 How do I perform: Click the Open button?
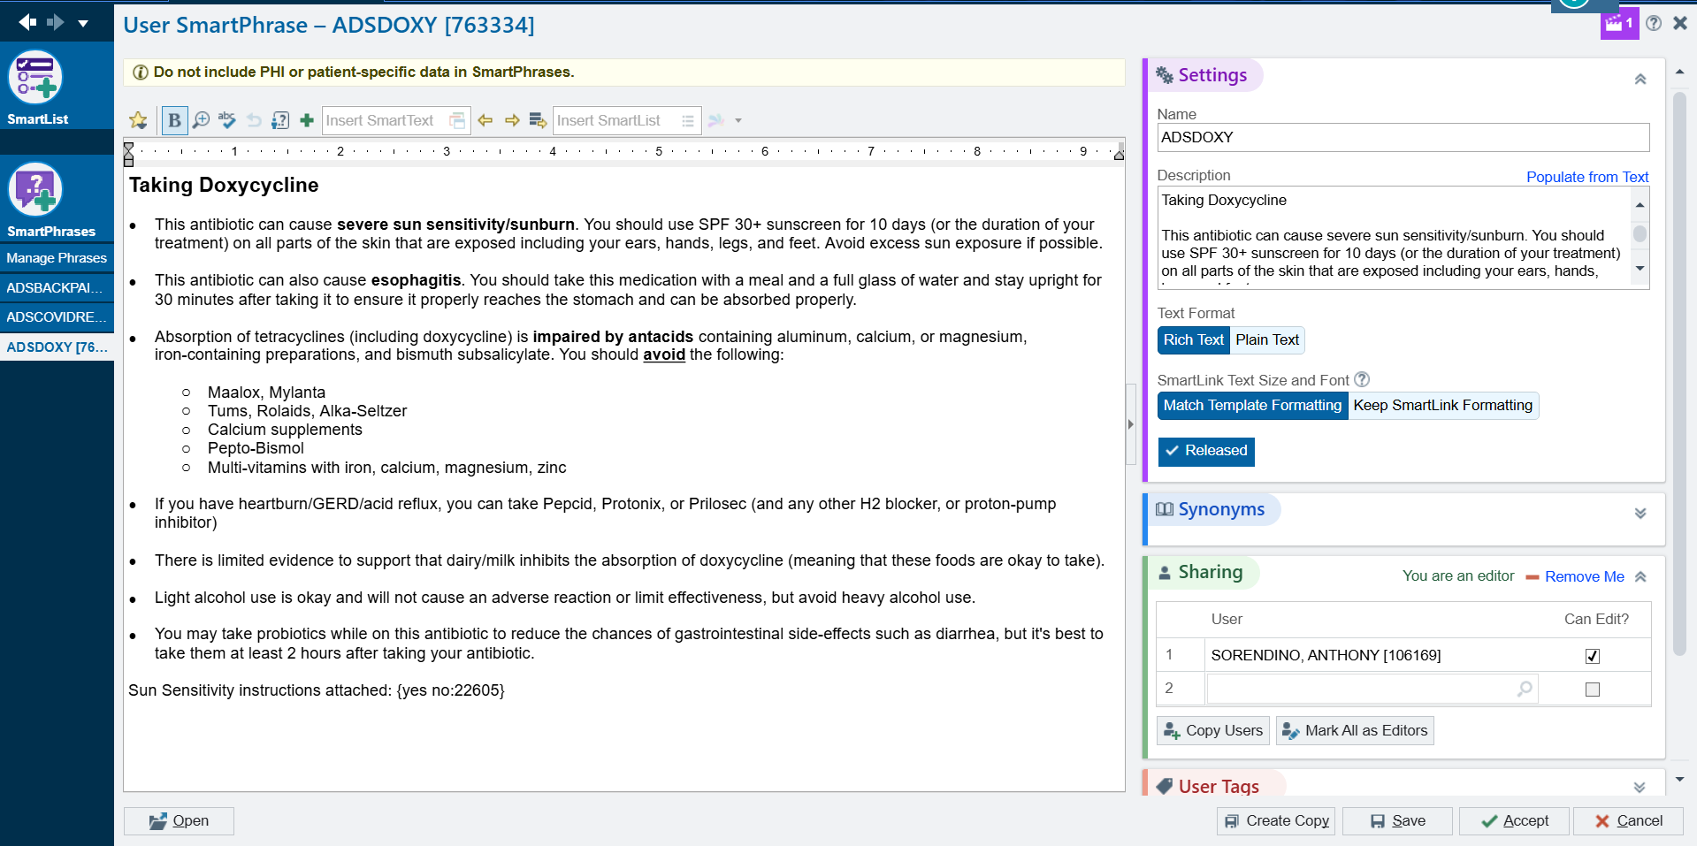(x=179, y=821)
